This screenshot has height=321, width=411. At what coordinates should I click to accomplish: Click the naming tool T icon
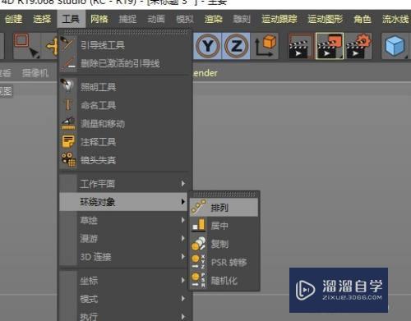(x=67, y=104)
